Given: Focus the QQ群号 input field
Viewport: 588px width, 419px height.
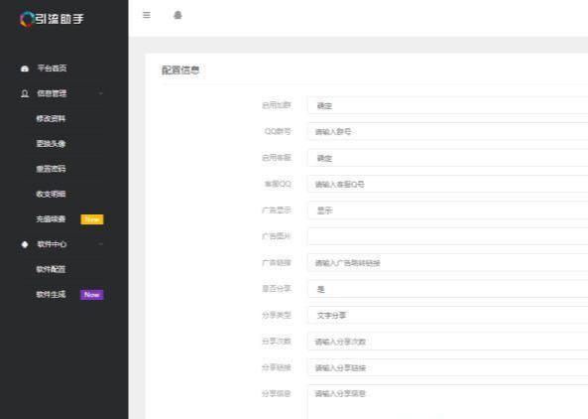Looking at the screenshot, I should [x=448, y=131].
